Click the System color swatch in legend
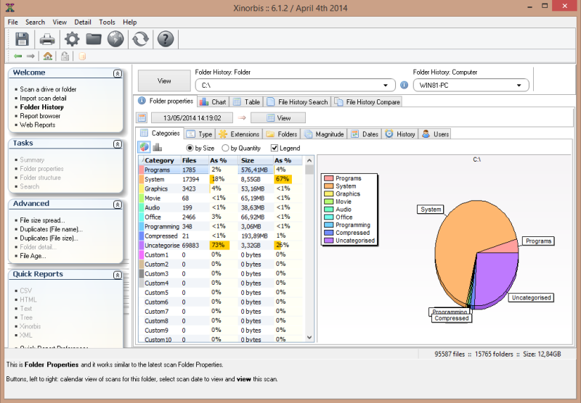581x403 pixels. coord(329,186)
